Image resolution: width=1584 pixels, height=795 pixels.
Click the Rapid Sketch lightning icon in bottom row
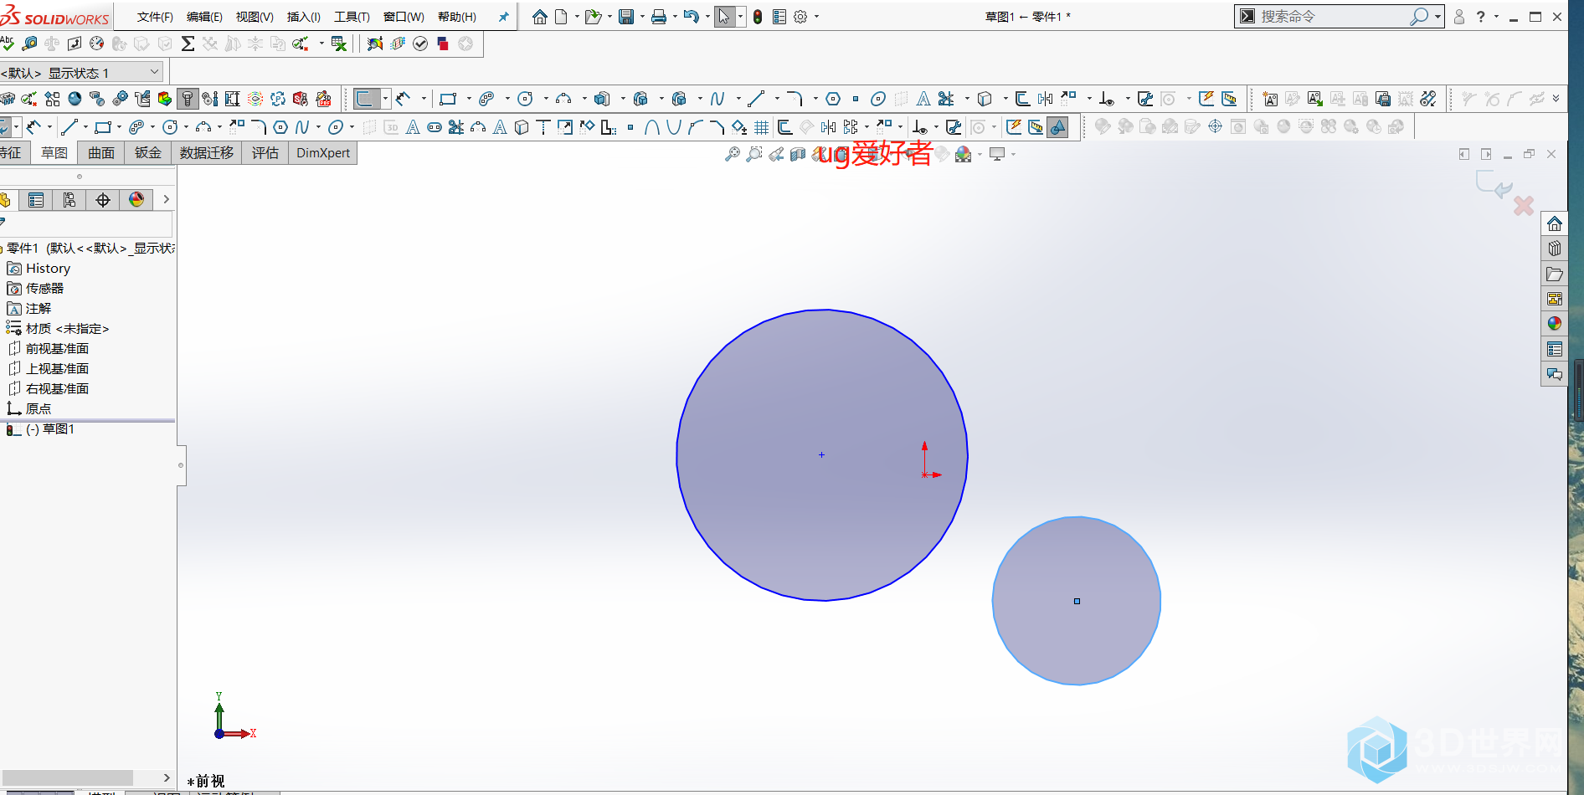point(1014,127)
